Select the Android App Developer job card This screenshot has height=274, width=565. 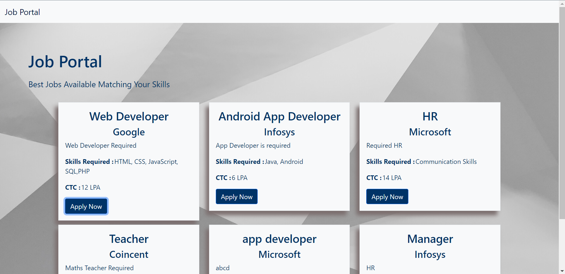pos(279,156)
